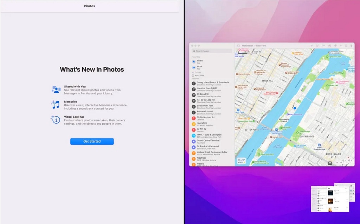
Task: Click Add beneath the Home favorite
Action: click(199, 63)
